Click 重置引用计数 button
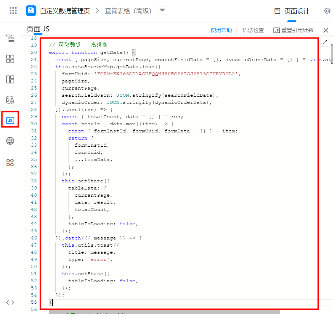The image size is (333, 318). tap(293, 30)
